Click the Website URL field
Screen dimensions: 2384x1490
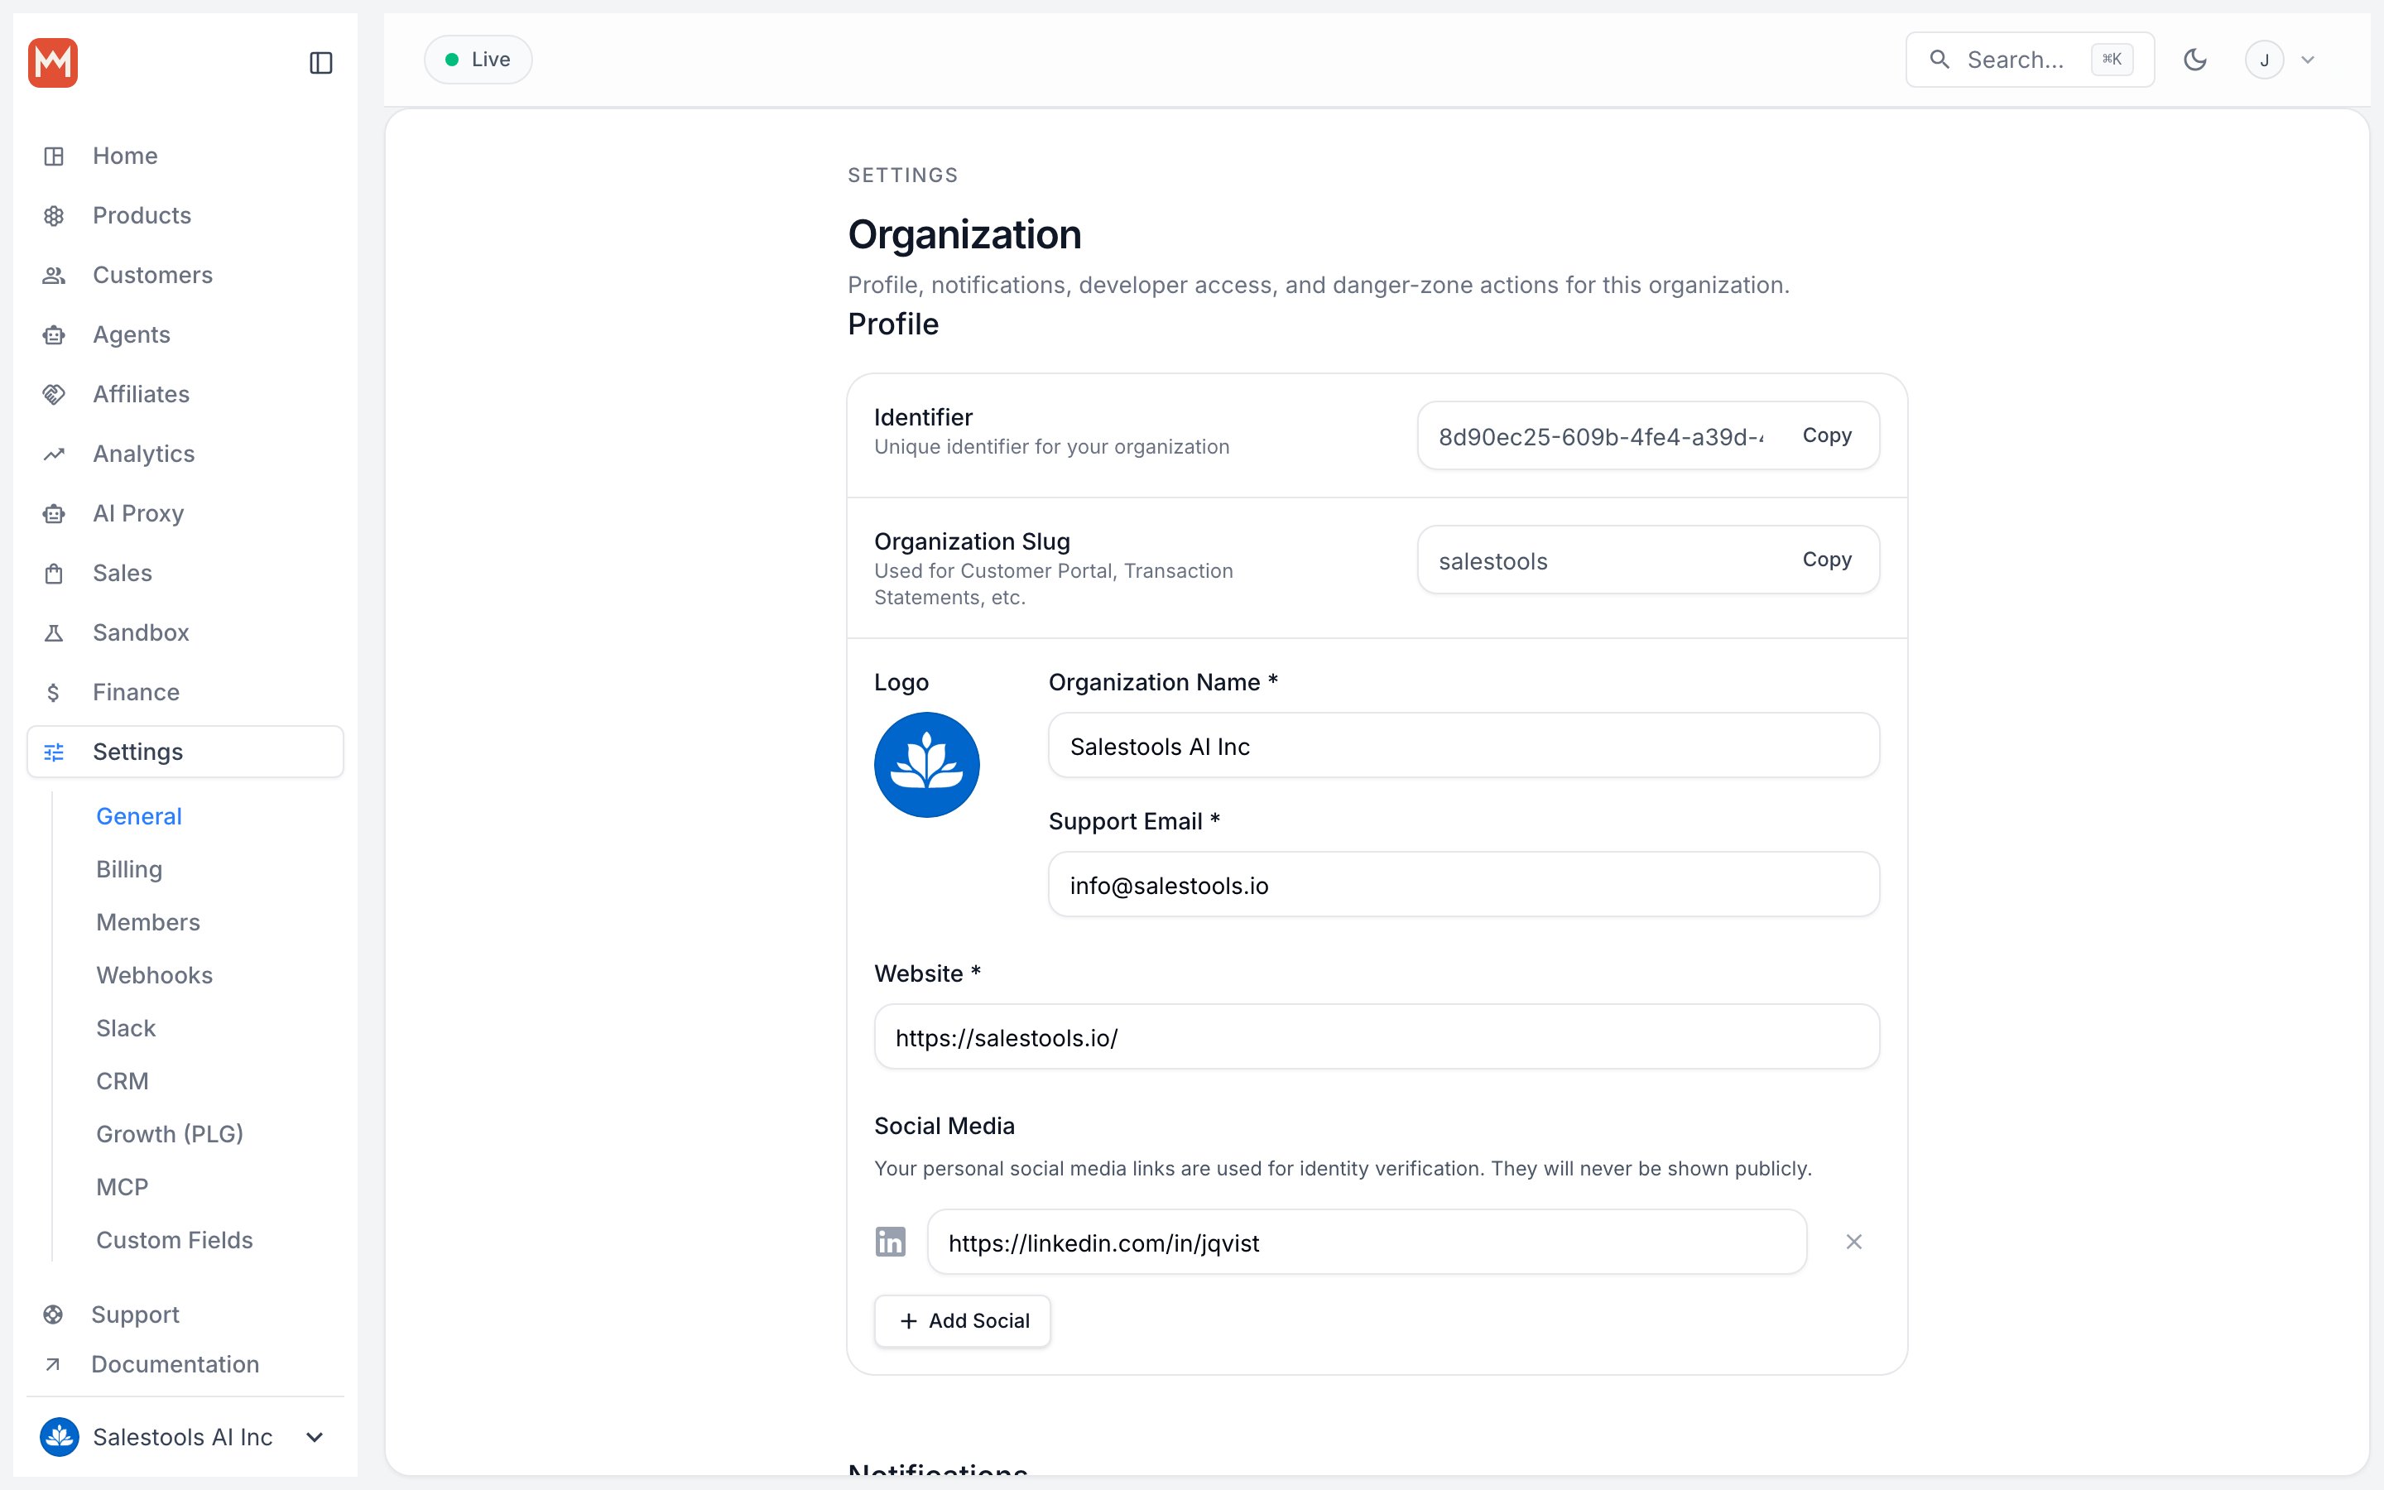coord(1377,1036)
